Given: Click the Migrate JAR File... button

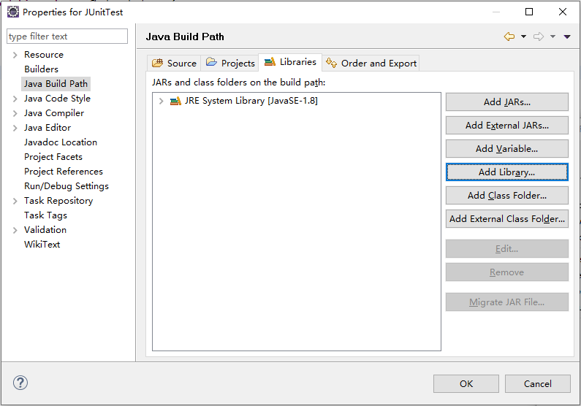Looking at the screenshot, I should [507, 302].
